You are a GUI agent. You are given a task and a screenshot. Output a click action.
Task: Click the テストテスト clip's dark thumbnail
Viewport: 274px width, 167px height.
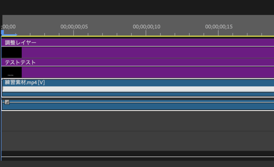click(x=12, y=72)
